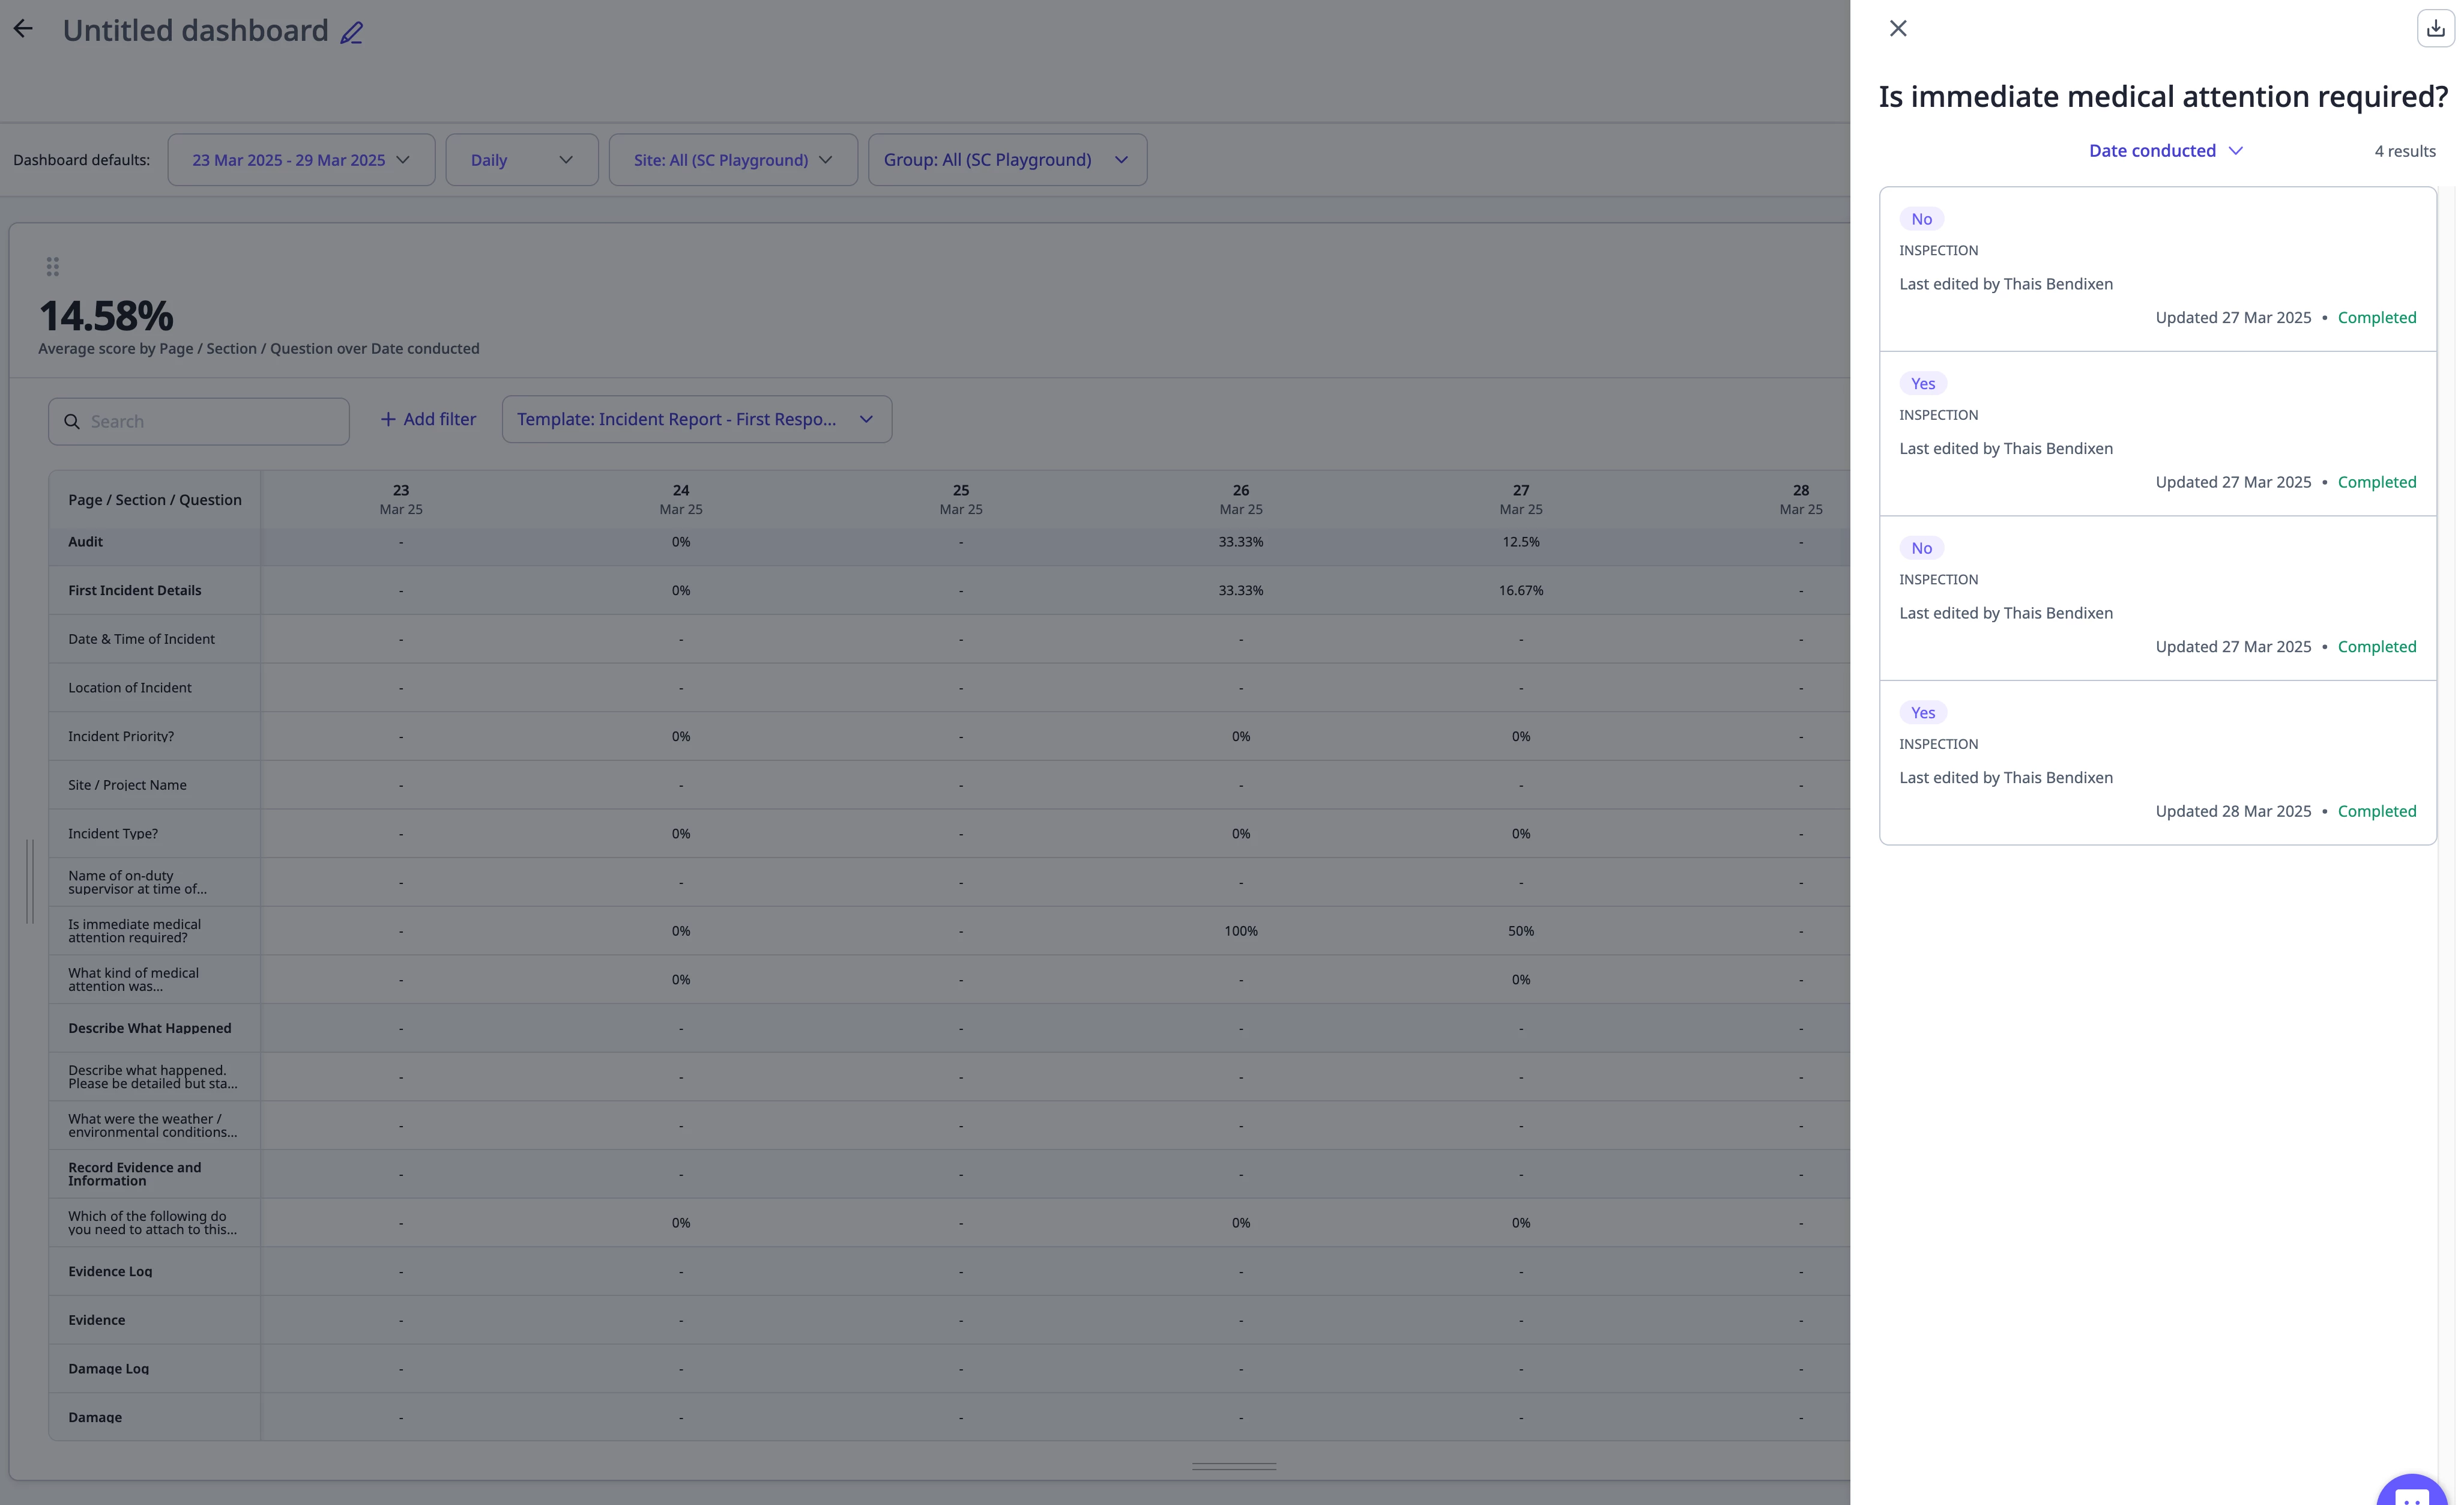Screen dimensions: 2464x1505
Task: Click the Add filter button
Action: click(x=428, y=419)
